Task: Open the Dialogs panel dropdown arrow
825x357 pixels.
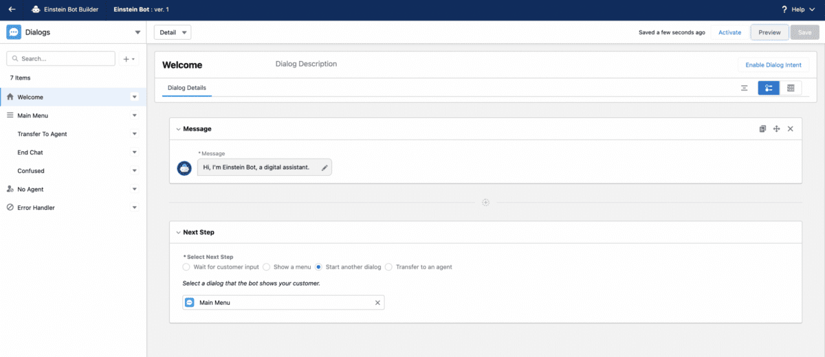Action: pyautogui.click(x=137, y=32)
